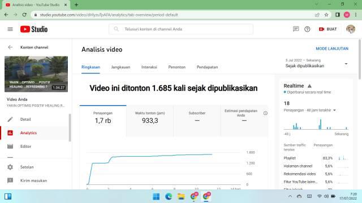Close the Analisis video browser tab

[66, 5]
